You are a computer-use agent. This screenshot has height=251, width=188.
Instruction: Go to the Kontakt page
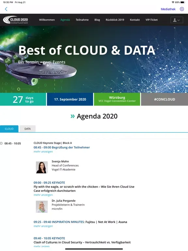[135, 20]
